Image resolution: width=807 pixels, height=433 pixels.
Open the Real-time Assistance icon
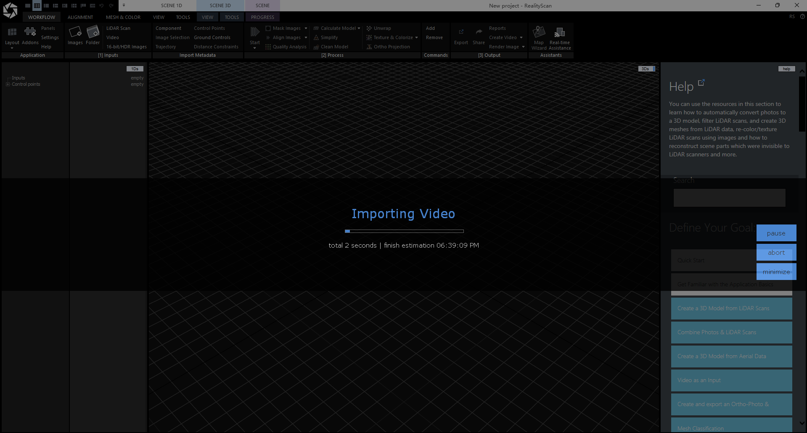(560, 32)
